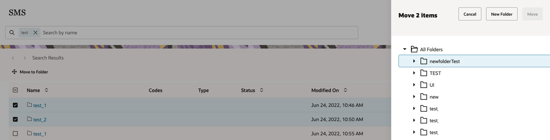Go back with the left chevron arrow
Screen dimensions: 550x140
[13, 58]
